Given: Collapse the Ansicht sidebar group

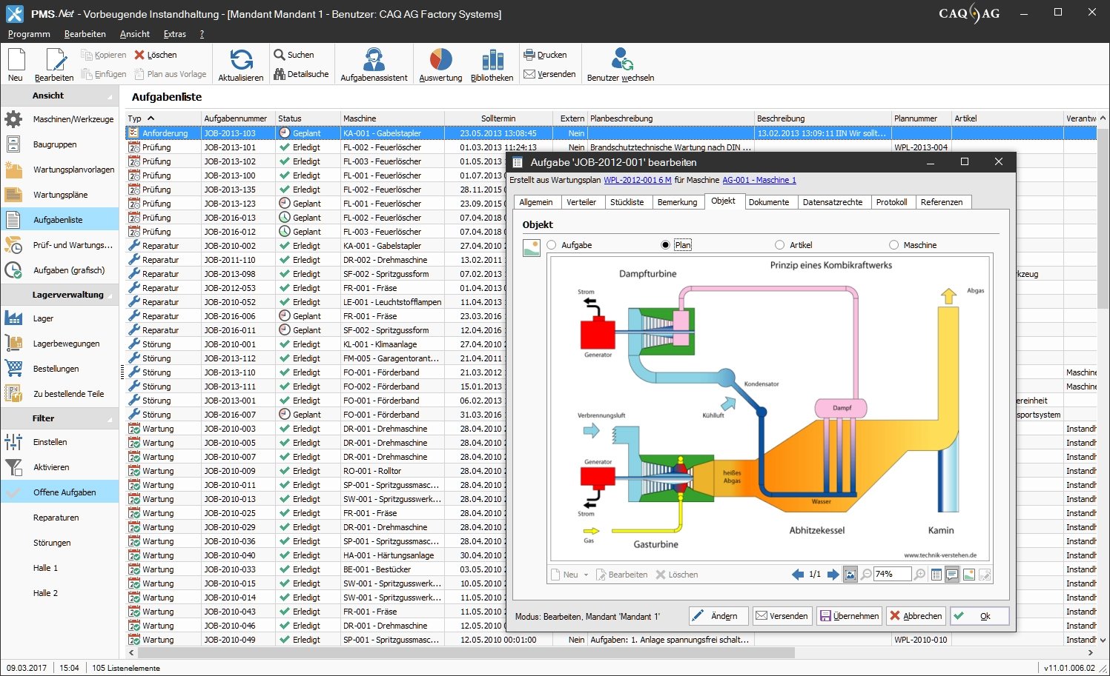Looking at the screenshot, I should (110, 96).
